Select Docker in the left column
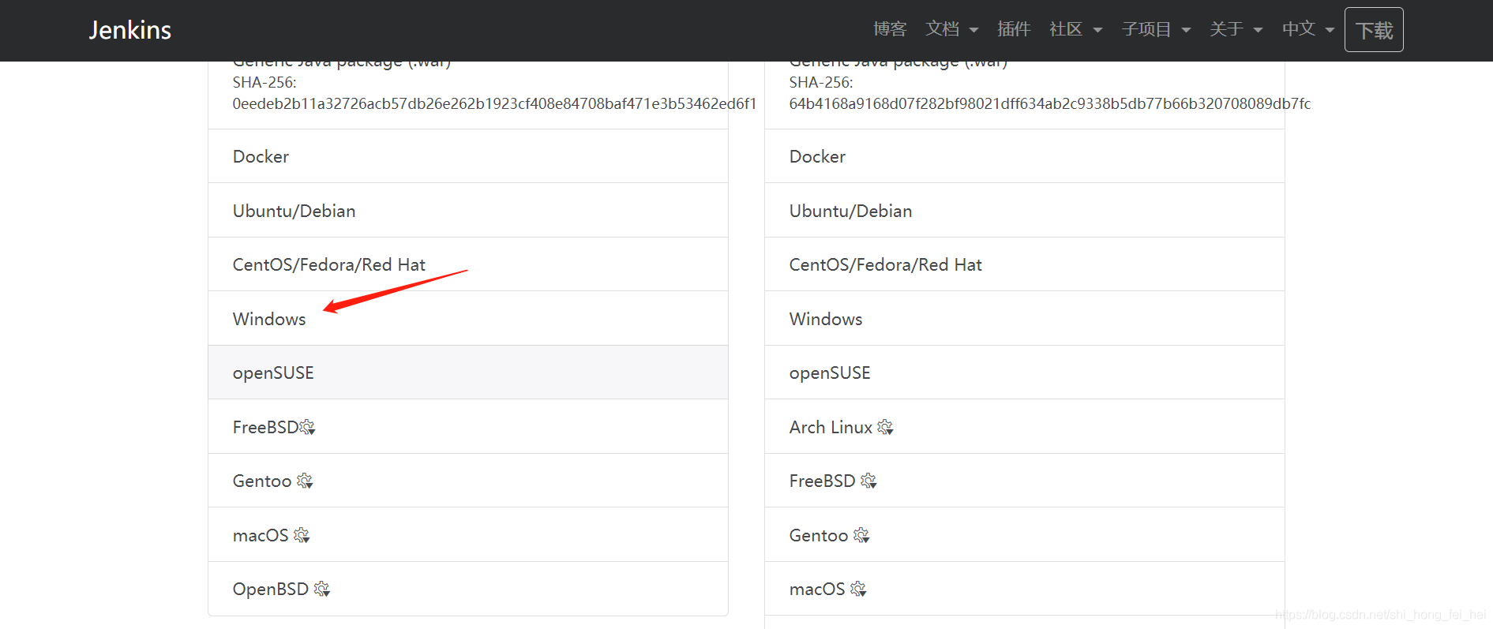1493x629 pixels. (x=468, y=156)
